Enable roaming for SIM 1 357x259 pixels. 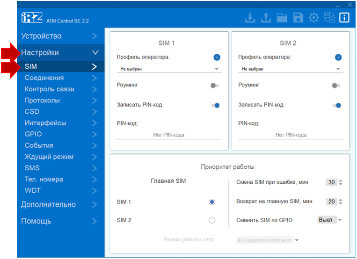coord(215,86)
